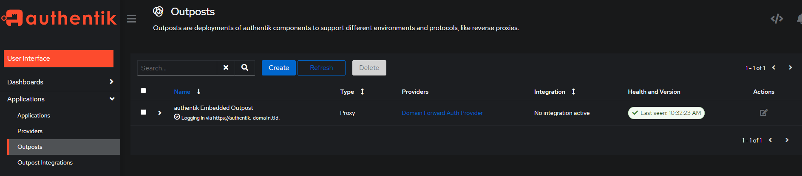Sort table by Name column
802x176 pixels.
tap(182, 92)
